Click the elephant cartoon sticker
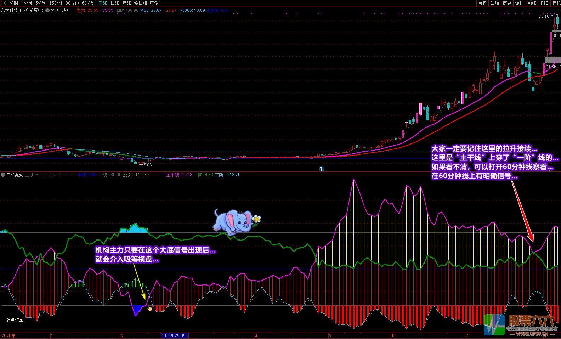The width and height of the screenshot is (561, 339). [x=236, y=222]
